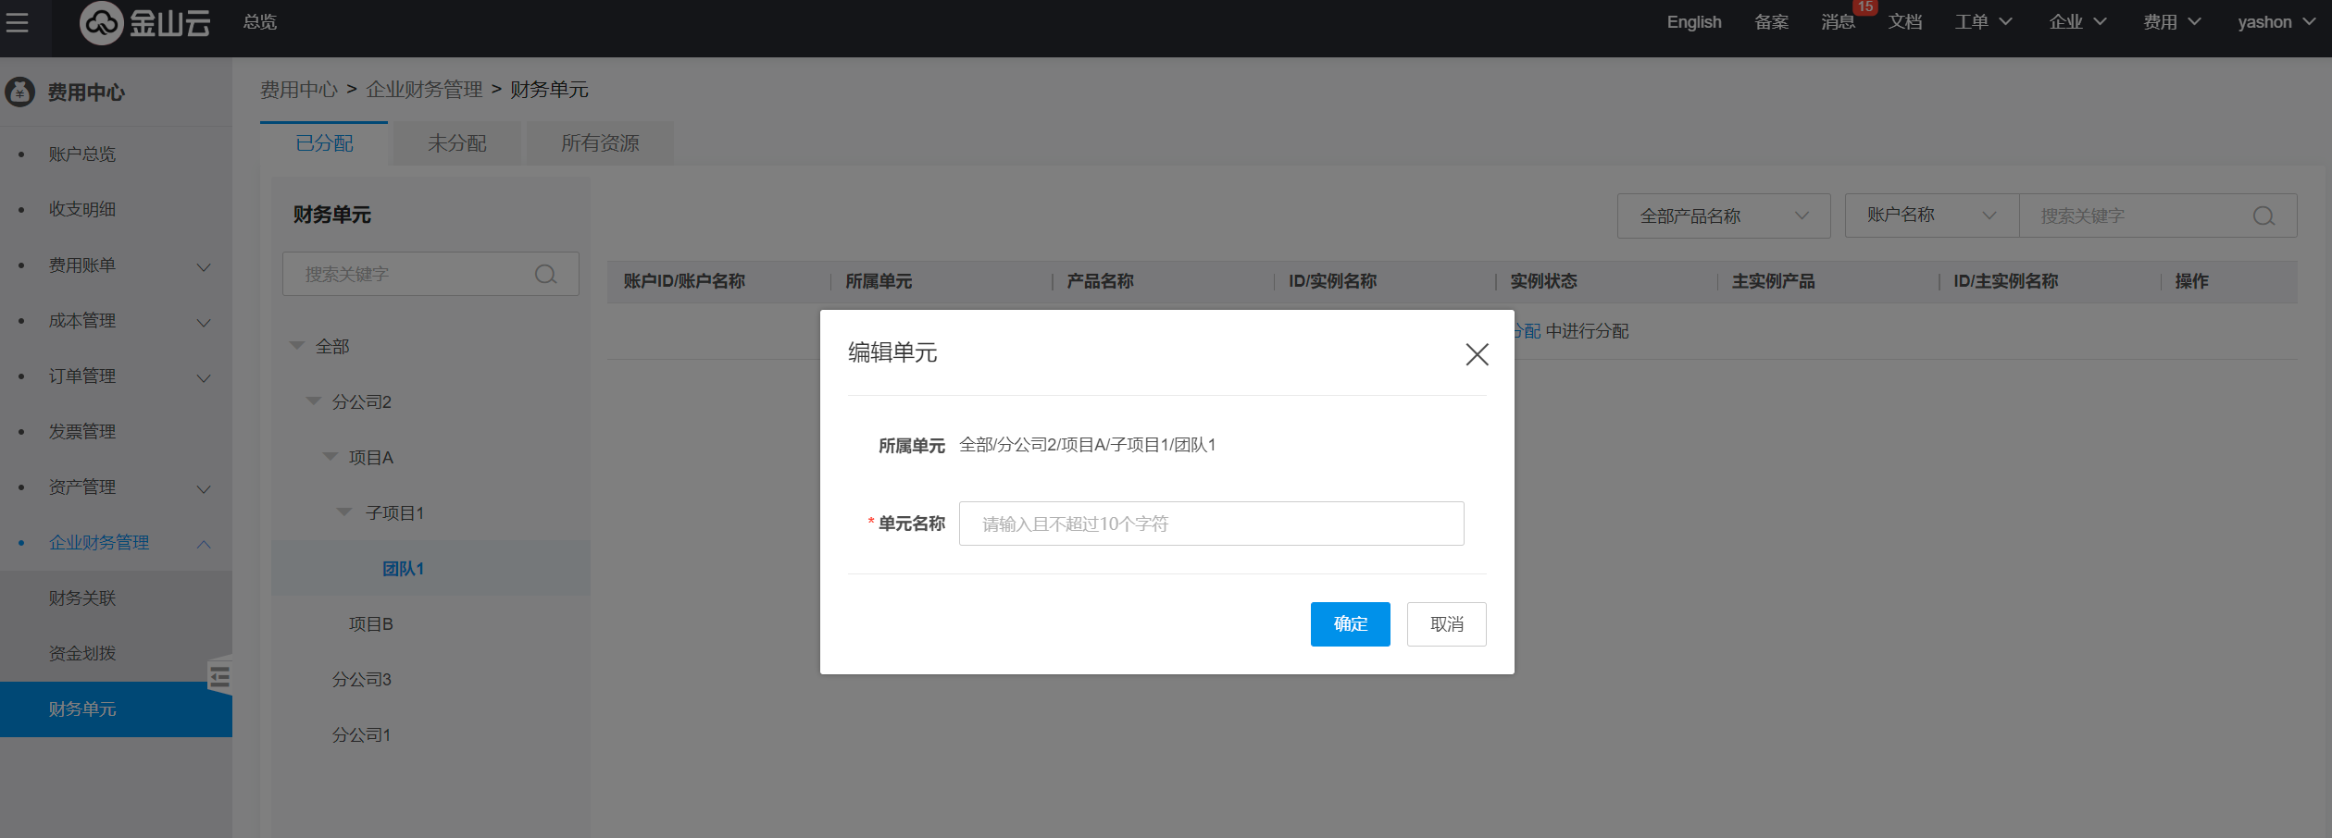Click the 产品名称 column header
2332x838 pixels.
1100,281
